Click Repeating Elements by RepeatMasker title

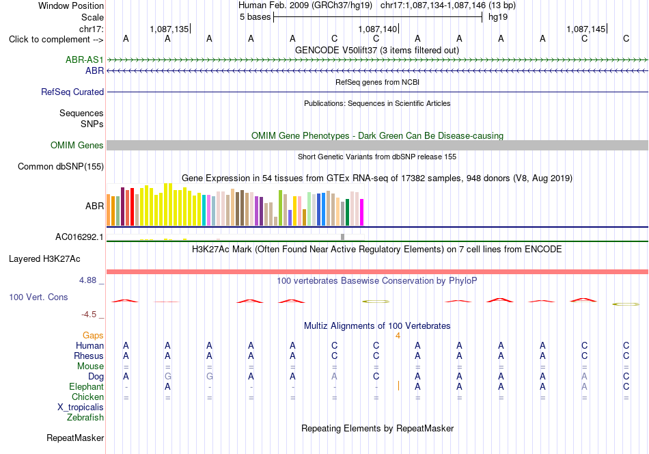coord(378,428)
